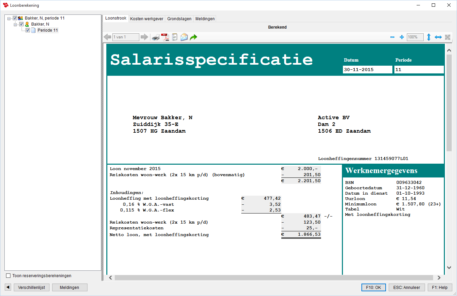
Task: Select Bakker, N, periode 11 tree label
Action: (x=45, y=18)
